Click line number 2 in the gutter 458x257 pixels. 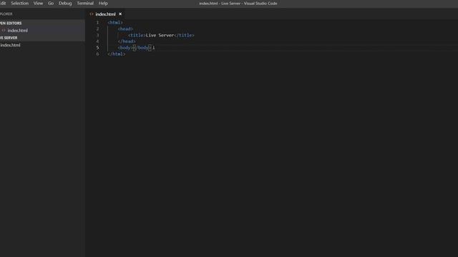click(x=97, y=29)
